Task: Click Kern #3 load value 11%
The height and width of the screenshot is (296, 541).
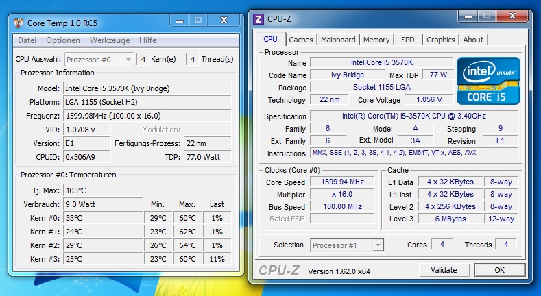Action: click(x=217, y=259)
